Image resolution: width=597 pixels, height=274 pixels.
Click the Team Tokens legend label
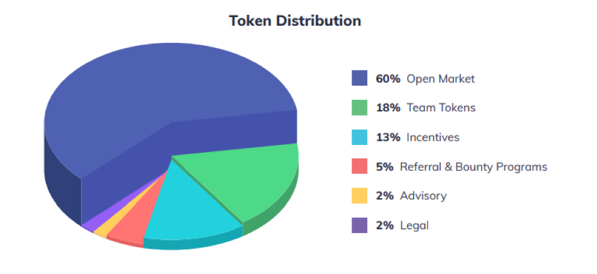[441, 108]
